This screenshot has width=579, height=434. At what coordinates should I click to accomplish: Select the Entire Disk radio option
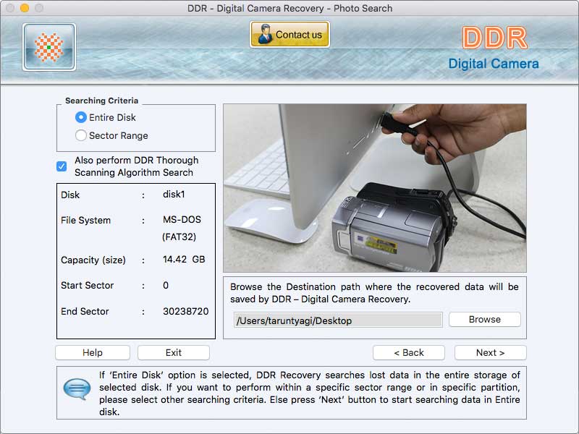point(80,117)
